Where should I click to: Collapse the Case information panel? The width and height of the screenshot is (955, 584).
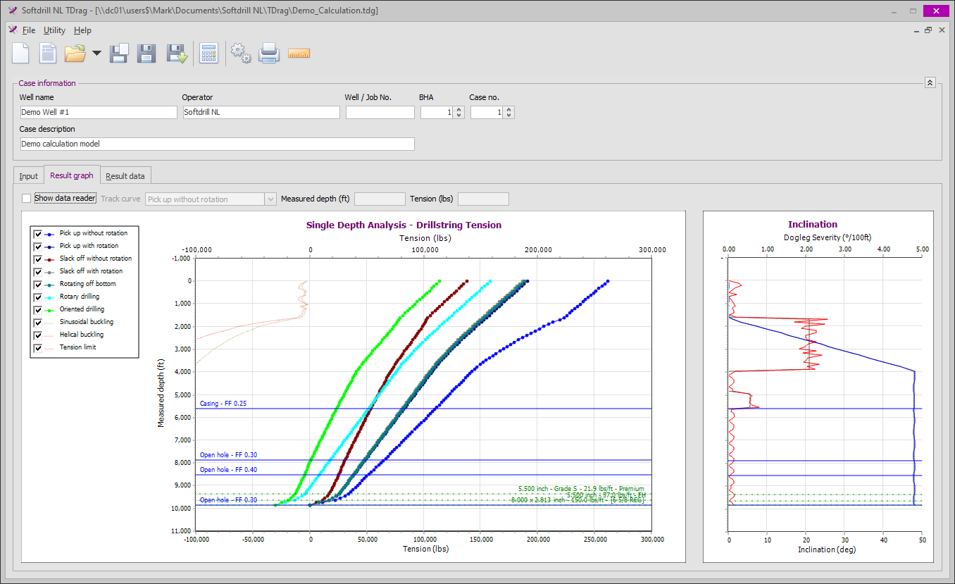click(x=930, y=82)
